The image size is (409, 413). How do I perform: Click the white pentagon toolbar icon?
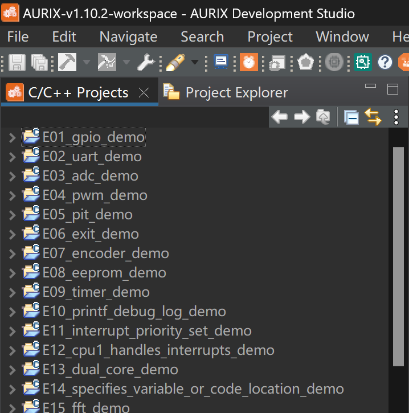tap(305, 62)
